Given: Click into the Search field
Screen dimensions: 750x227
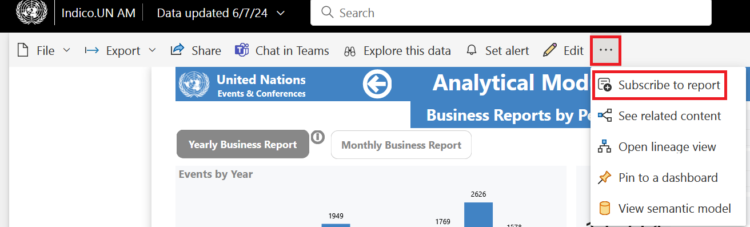Looking at the screenshot, I should (511, 13).
